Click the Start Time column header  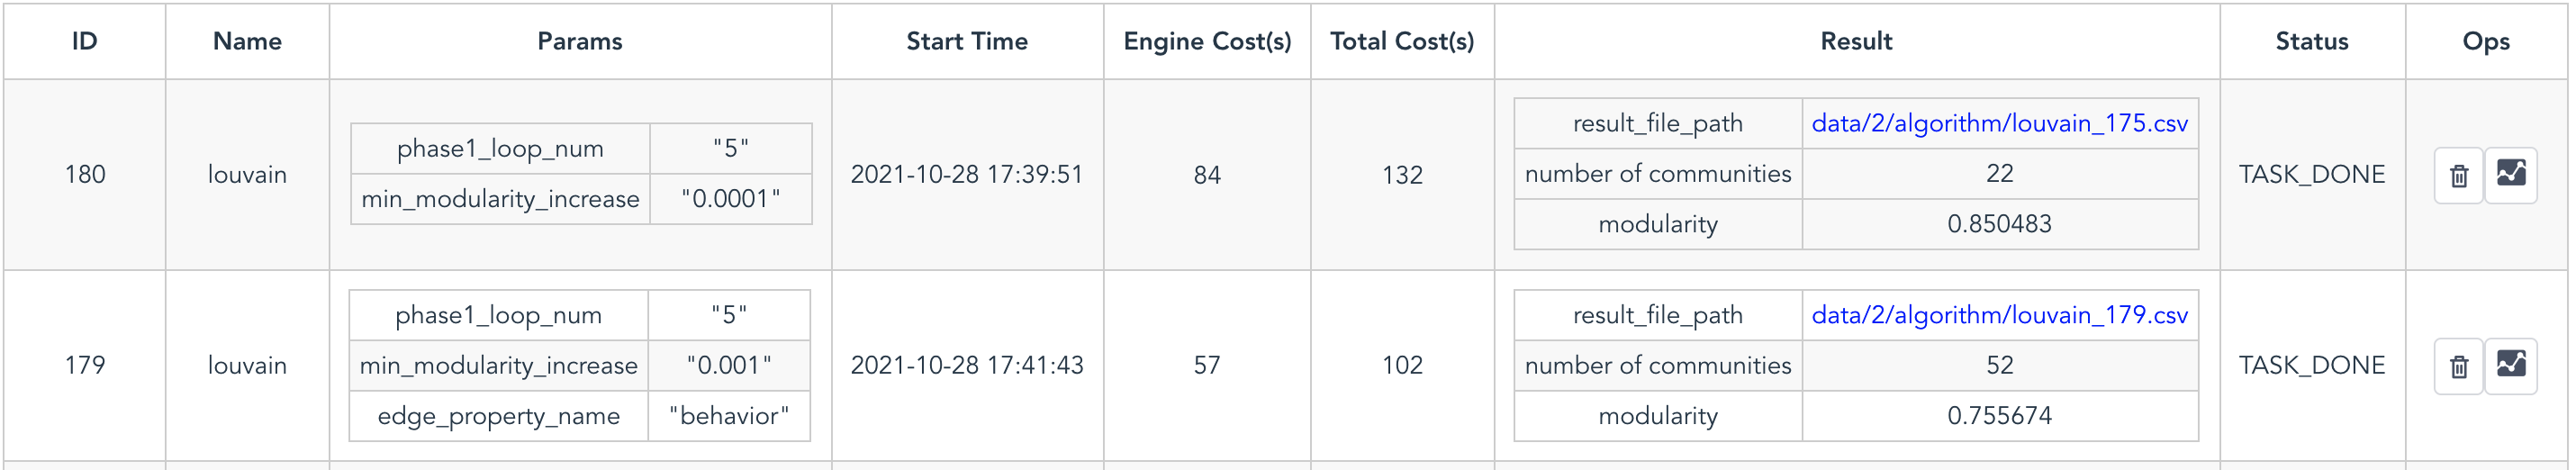tap(967, 41)
